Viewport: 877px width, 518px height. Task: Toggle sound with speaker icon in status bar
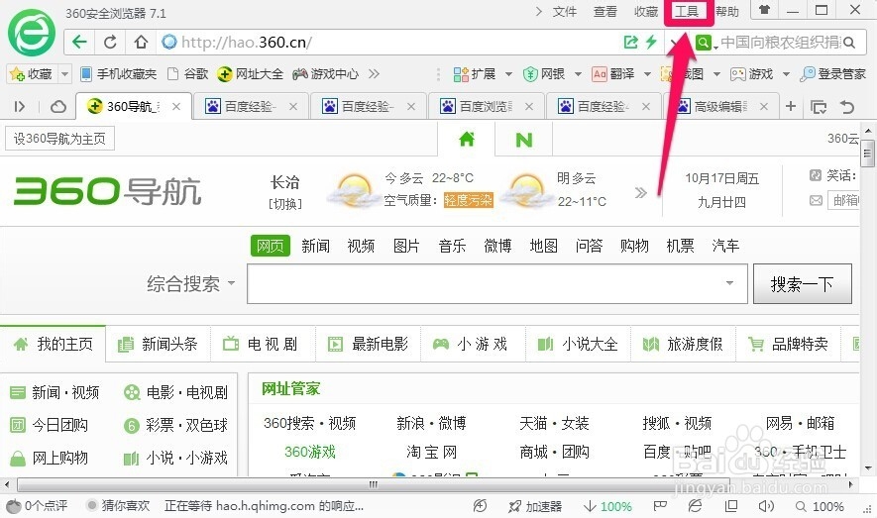click(x=766, y=506)
